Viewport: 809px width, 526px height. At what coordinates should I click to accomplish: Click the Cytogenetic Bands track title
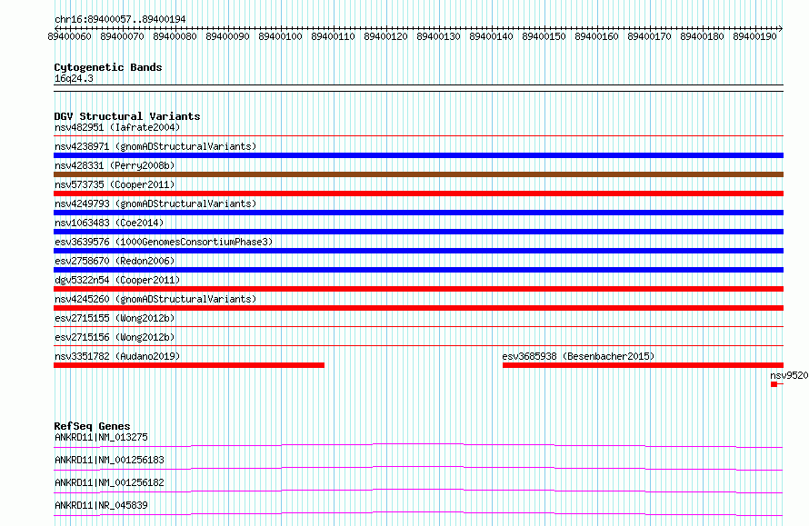click(108, 67)
